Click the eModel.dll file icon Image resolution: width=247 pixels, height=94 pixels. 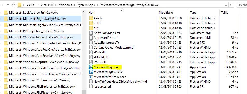[x=91, y=57]
